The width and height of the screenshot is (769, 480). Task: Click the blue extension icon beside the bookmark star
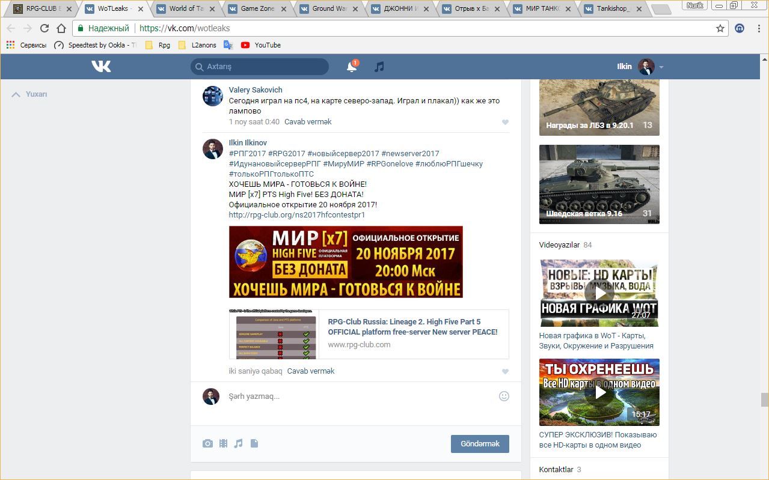[740, 28]
